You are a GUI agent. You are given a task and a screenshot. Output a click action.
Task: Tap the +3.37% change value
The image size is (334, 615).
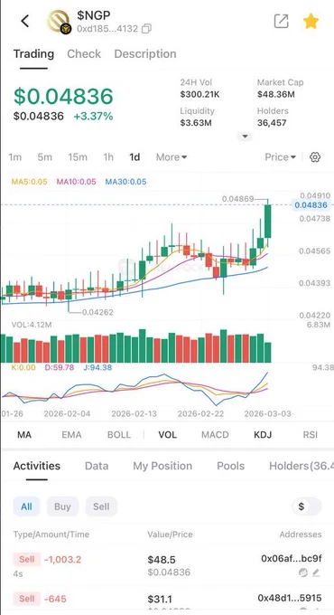(x=93, y=116)
